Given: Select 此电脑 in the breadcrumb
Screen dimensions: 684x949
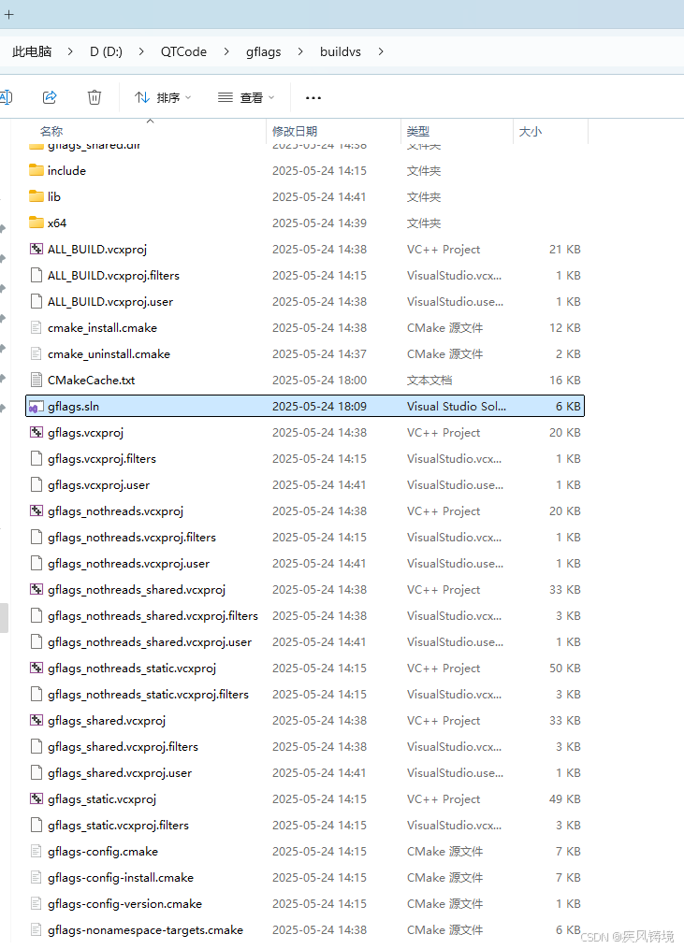Looking at the screenshot, I should pos(32,51).
